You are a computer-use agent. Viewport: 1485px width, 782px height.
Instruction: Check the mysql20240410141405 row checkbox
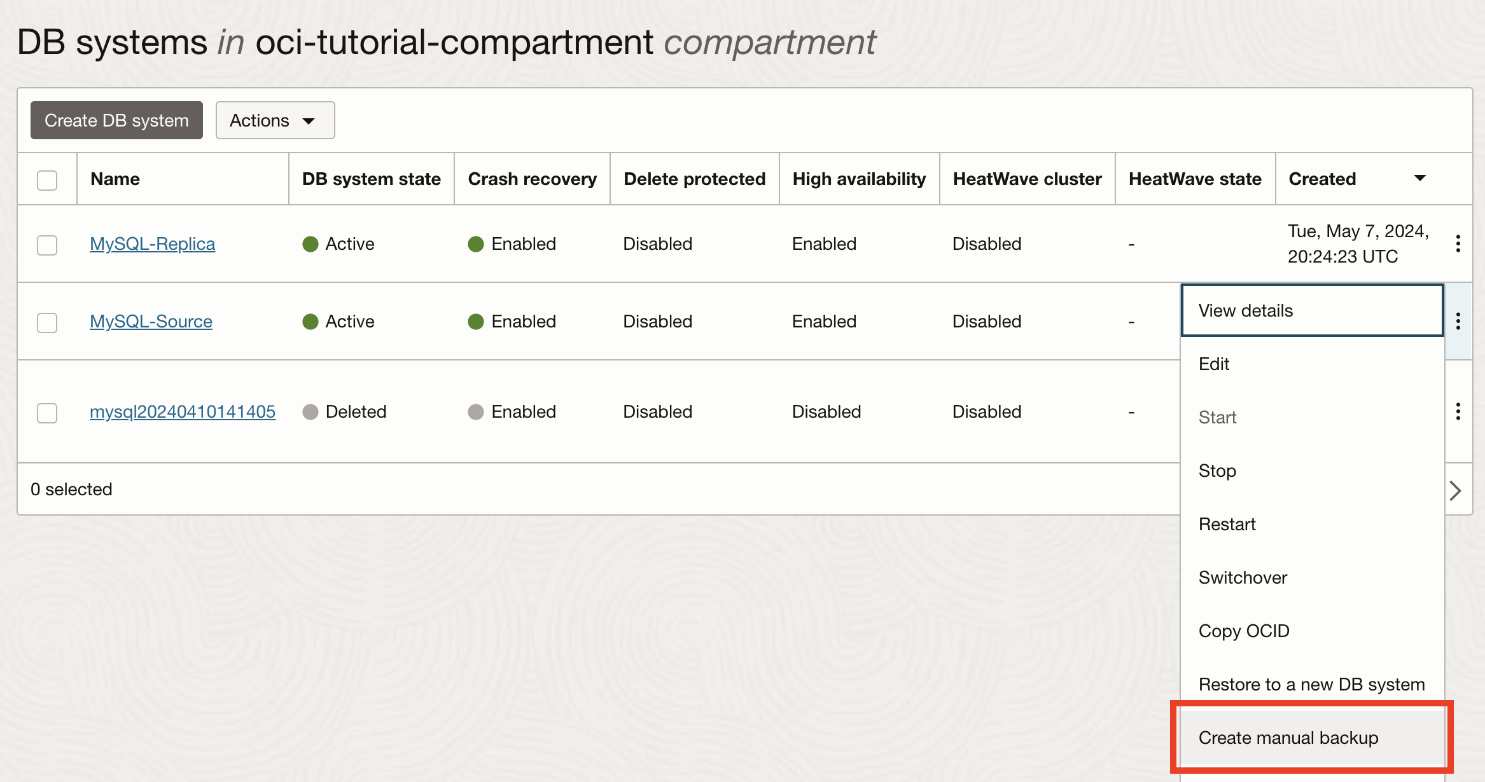tap(46, 413)
